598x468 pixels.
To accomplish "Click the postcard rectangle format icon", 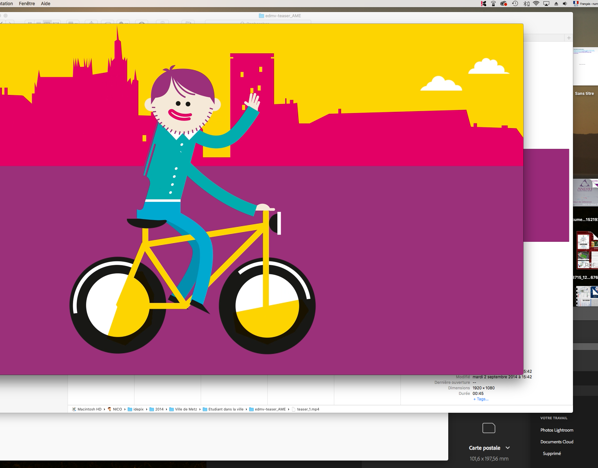I will pyautogui.click(x=489, y=428).
